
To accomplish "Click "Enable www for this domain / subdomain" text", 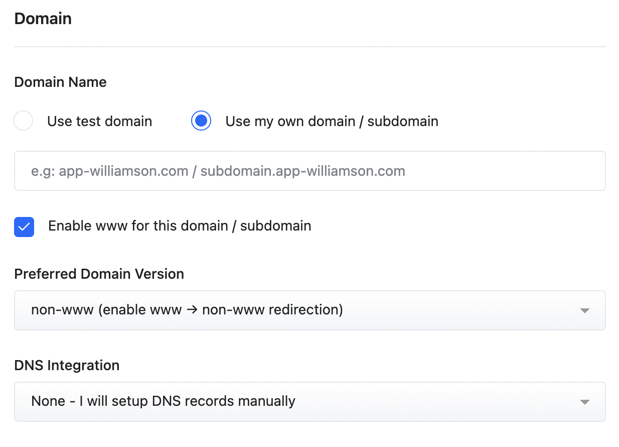I will coord(180,226).
